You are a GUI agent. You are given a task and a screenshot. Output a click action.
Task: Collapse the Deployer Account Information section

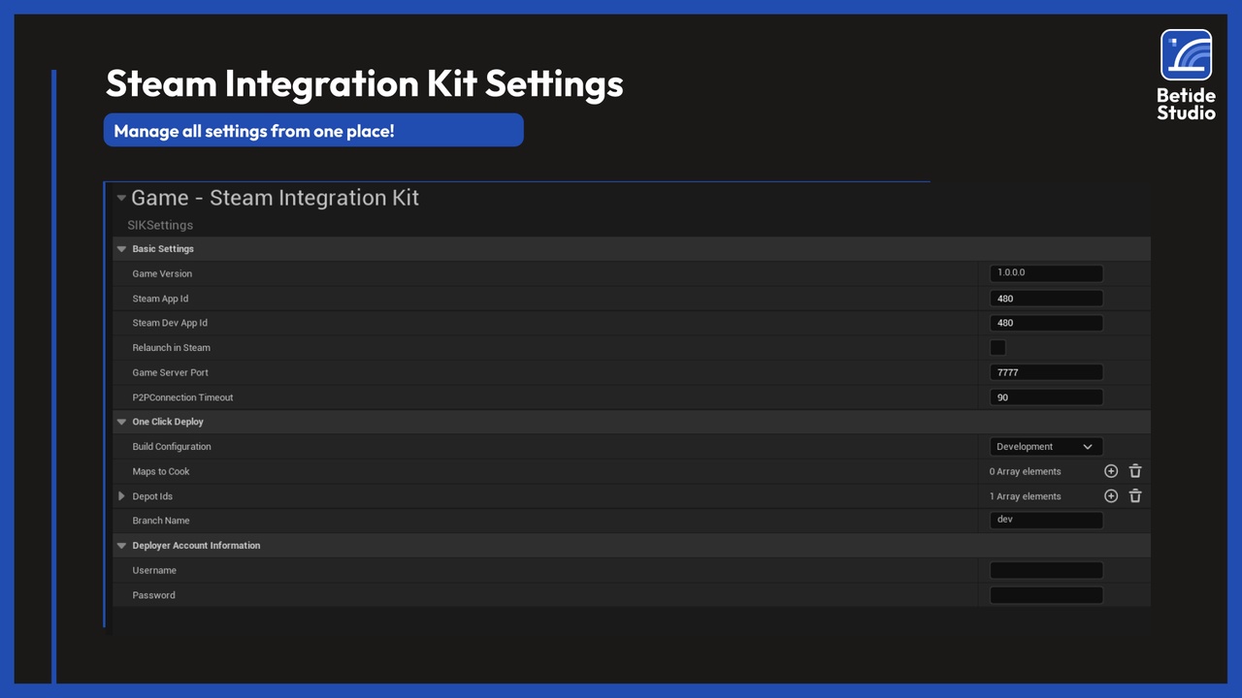point(121,545)
